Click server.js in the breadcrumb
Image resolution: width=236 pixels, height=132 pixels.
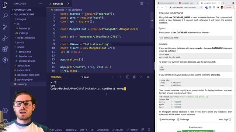click(x=59, y=10)
